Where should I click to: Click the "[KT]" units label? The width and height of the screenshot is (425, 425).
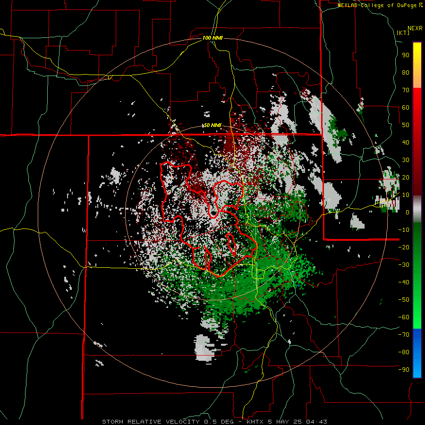coord(403,33)
